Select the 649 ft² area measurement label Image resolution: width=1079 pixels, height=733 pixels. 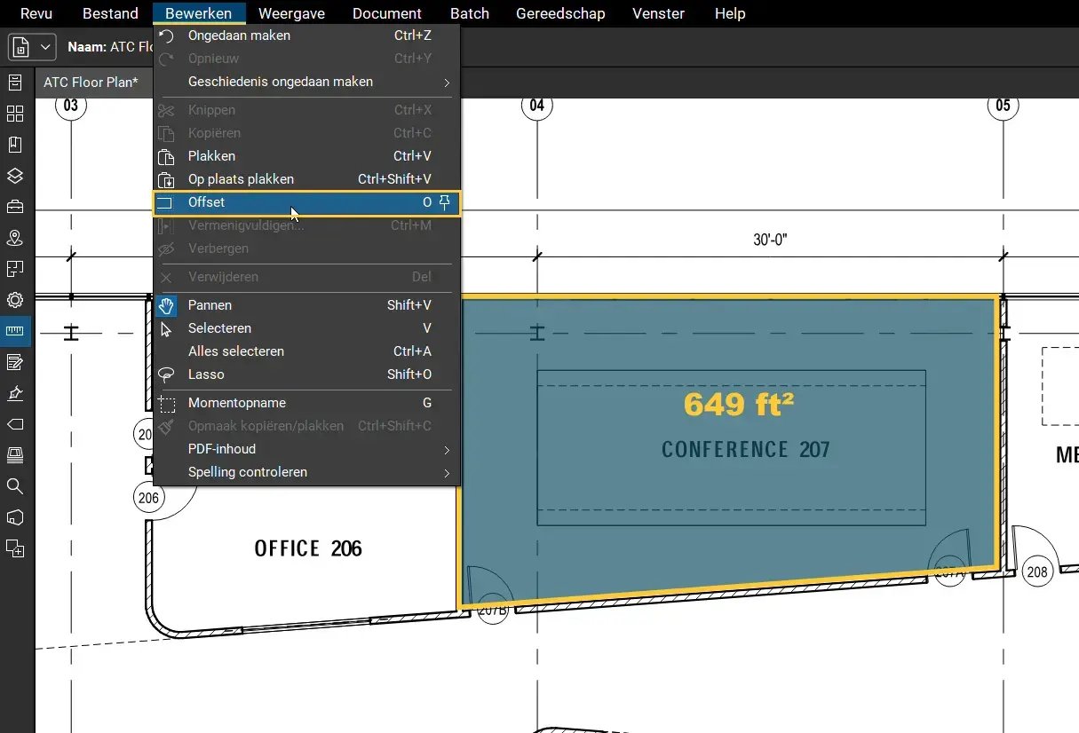[x=739, y=405]
